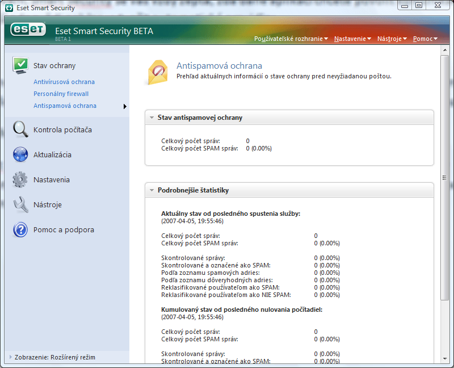454x368 pixels.
Task: Maximize the Eset Smart Security window
Action: 419,6
